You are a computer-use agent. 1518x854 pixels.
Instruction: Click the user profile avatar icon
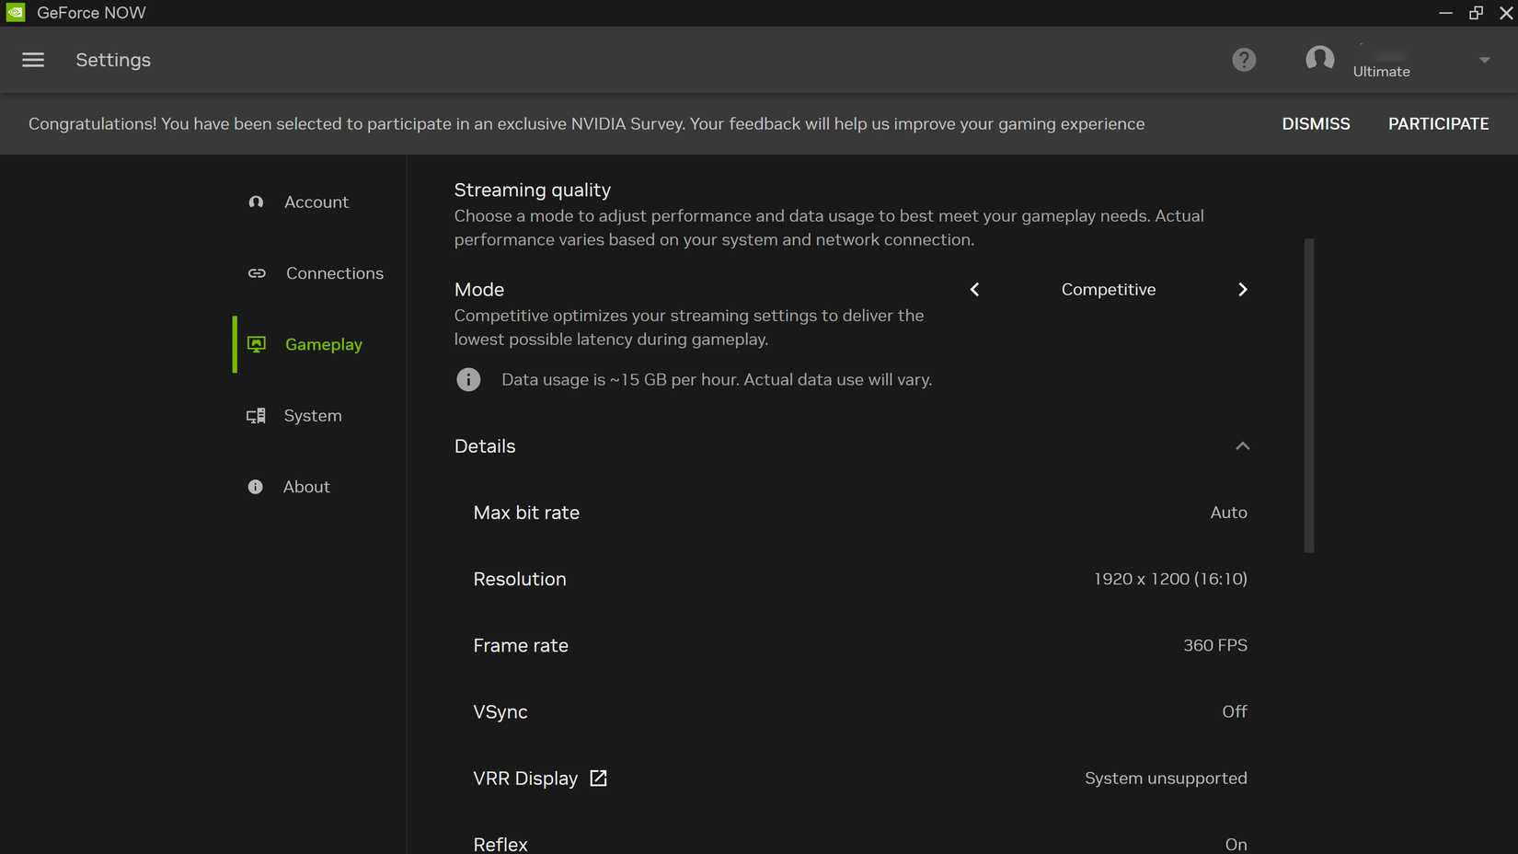pyautogui.click(x=1319, y=60)
